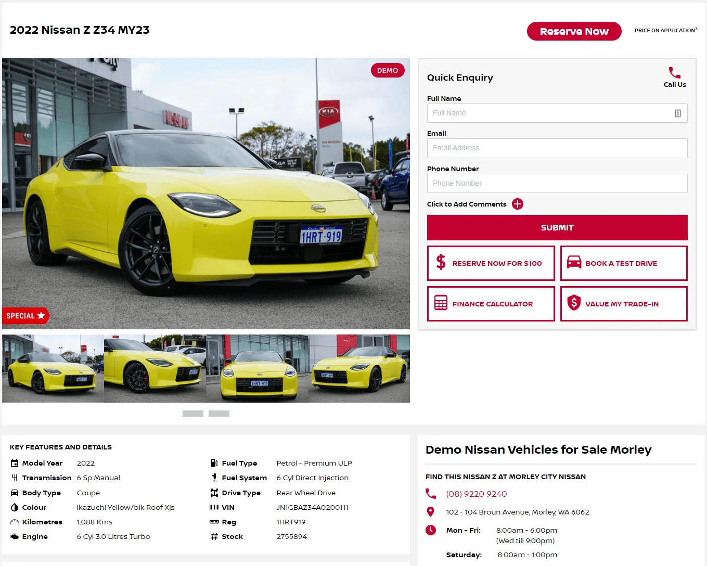Submit the Quick Enquiry form
This screenshot has height=566, width=707.
tap(557, 227)
